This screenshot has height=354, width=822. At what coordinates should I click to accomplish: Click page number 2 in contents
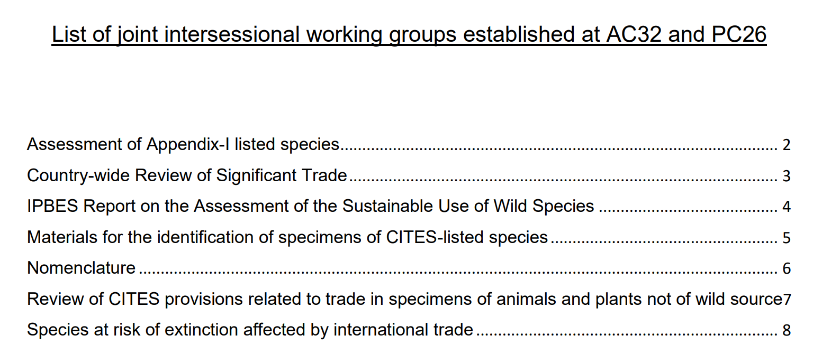[786, 145]
